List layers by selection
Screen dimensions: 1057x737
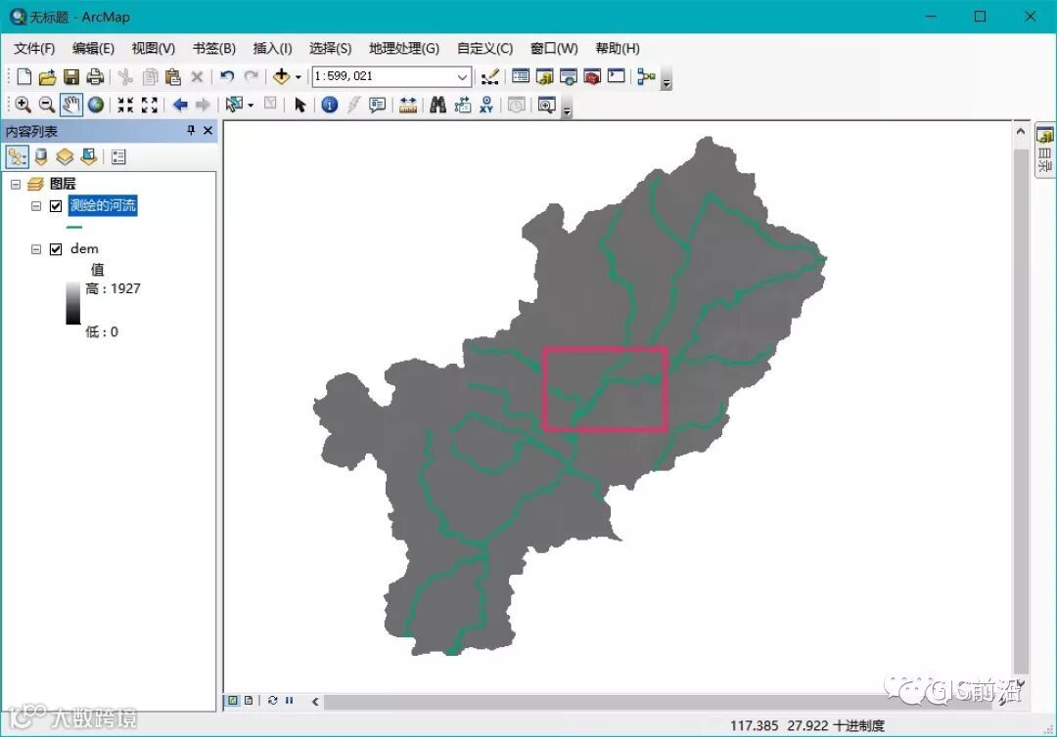coord(89,156)
